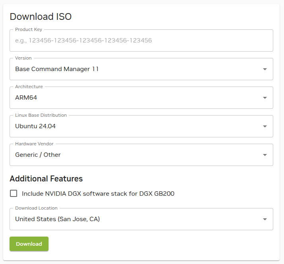This screenshot has height=264, width=284.
Task: Enable the NVIDIA DGX software stack checkbox
Action: click(x=14, y=194)
